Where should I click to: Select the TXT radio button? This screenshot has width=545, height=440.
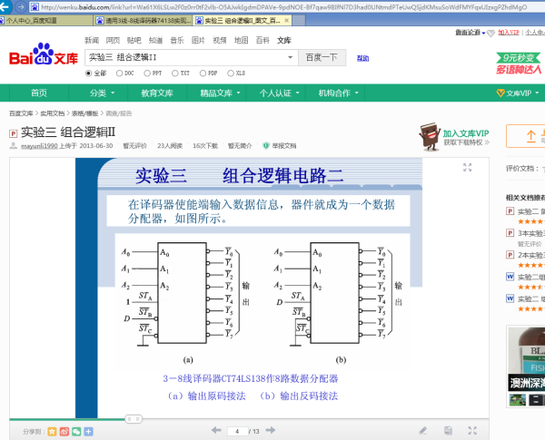[x=174, y=73]
